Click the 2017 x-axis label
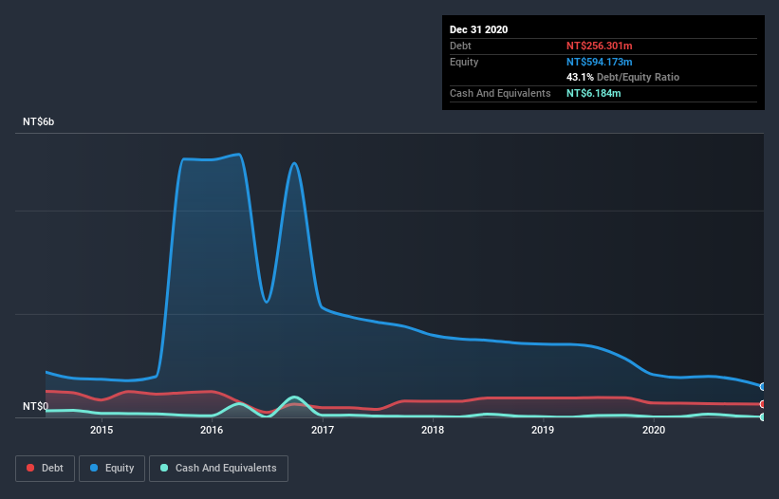 pos(323,430)
